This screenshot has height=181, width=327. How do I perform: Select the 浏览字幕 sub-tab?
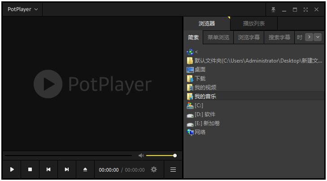(x=249, y=38)
